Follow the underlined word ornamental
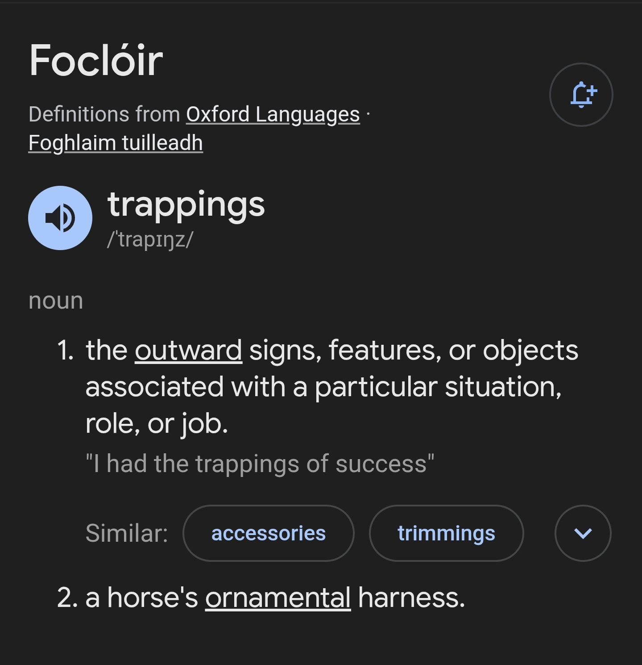 278,598
